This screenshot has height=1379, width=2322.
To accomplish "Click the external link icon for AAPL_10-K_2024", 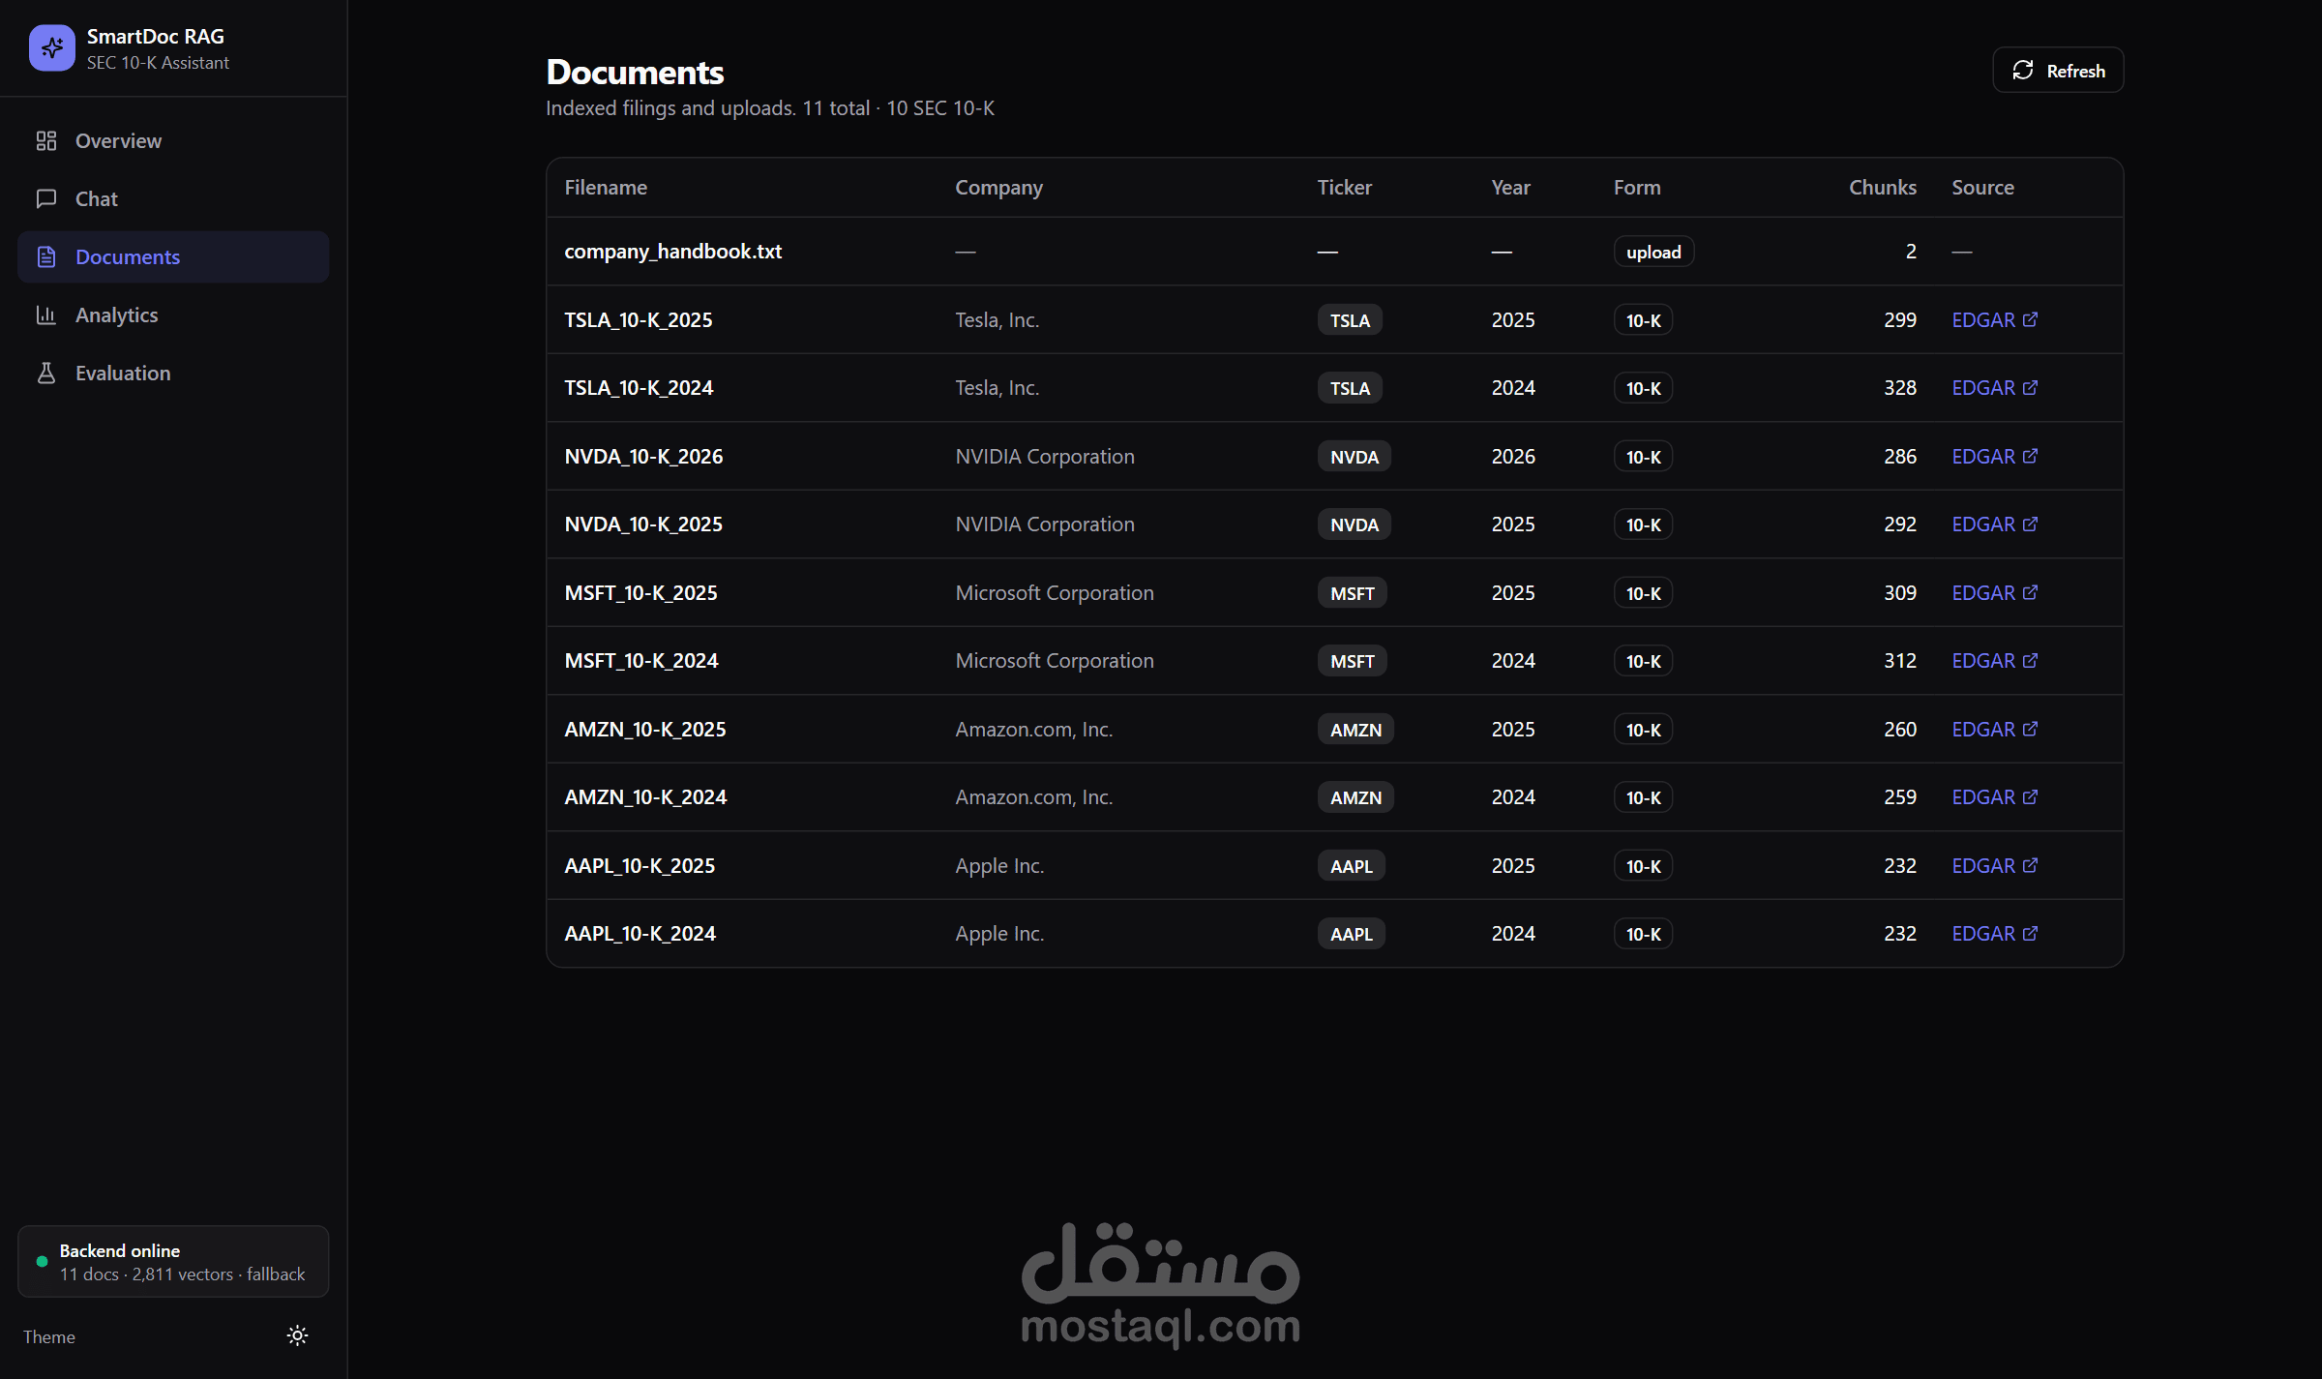I will [x=2031, y=933].
